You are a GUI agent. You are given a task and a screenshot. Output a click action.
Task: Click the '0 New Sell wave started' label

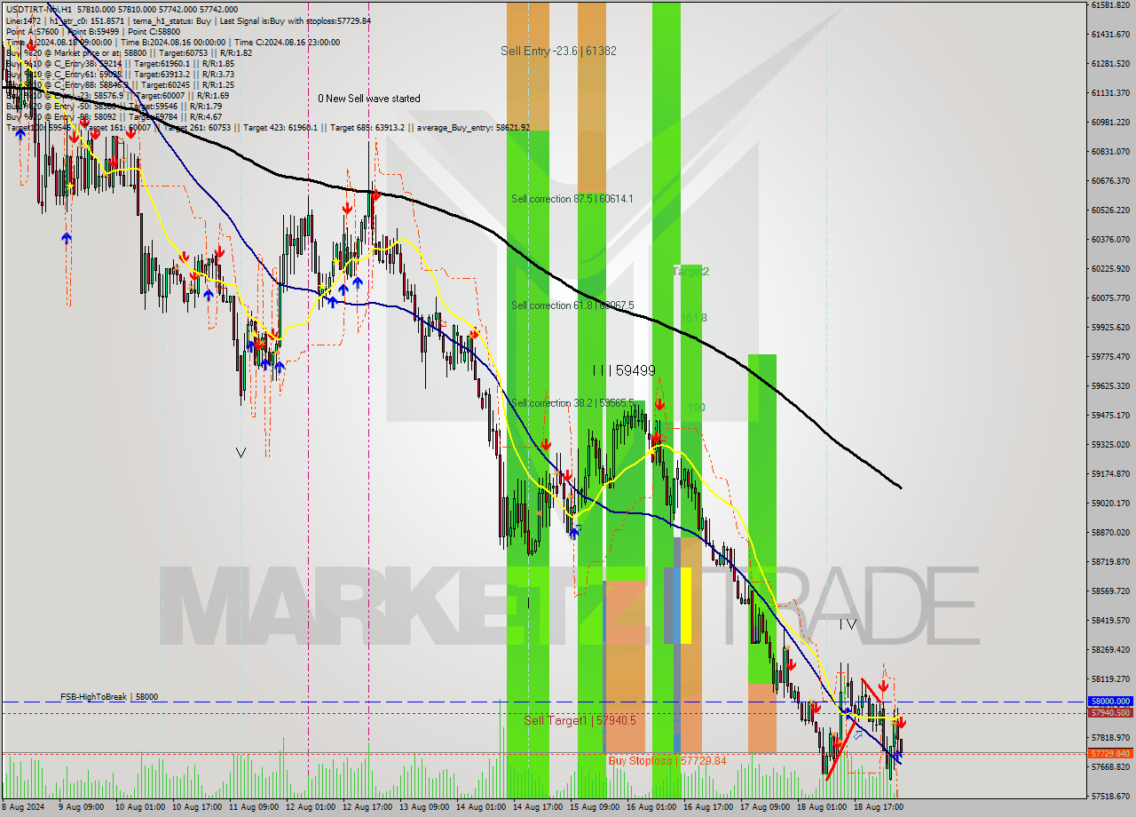369,99
